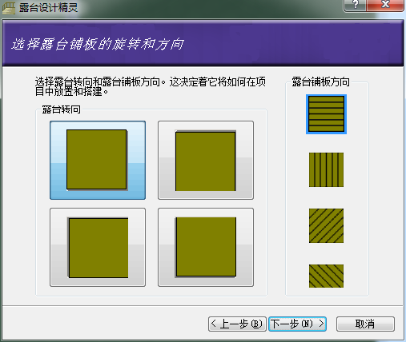This screenshot has width=406, height=342.
Task: Go back with the 上一步(B) button
Action: (x=237, y=324)
